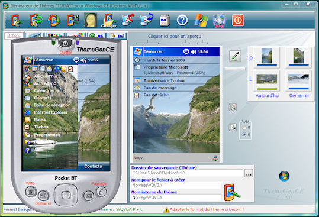Viewport: 319px width, 217px height.
Task: Switch to the Options tab
Action: (x=14, y=35)
